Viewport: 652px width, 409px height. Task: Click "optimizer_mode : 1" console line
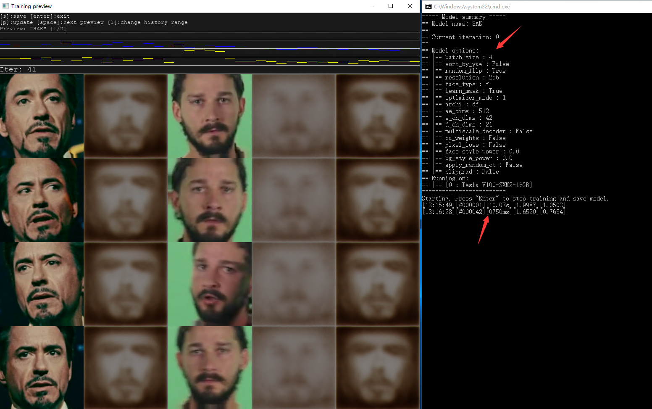[x=475, y=98]
